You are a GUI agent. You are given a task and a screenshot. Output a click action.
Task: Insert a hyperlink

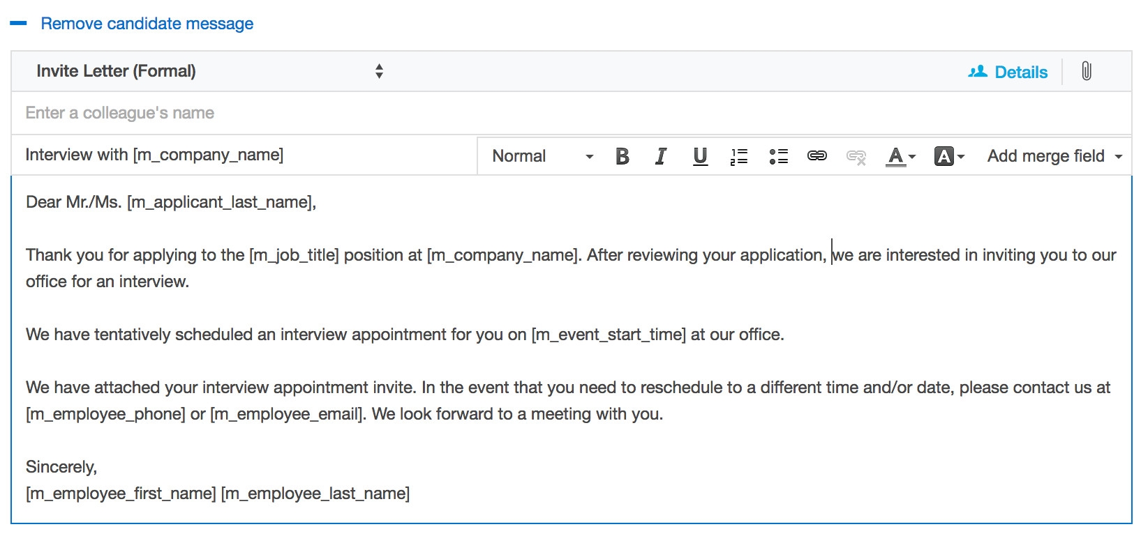(817, 156)
